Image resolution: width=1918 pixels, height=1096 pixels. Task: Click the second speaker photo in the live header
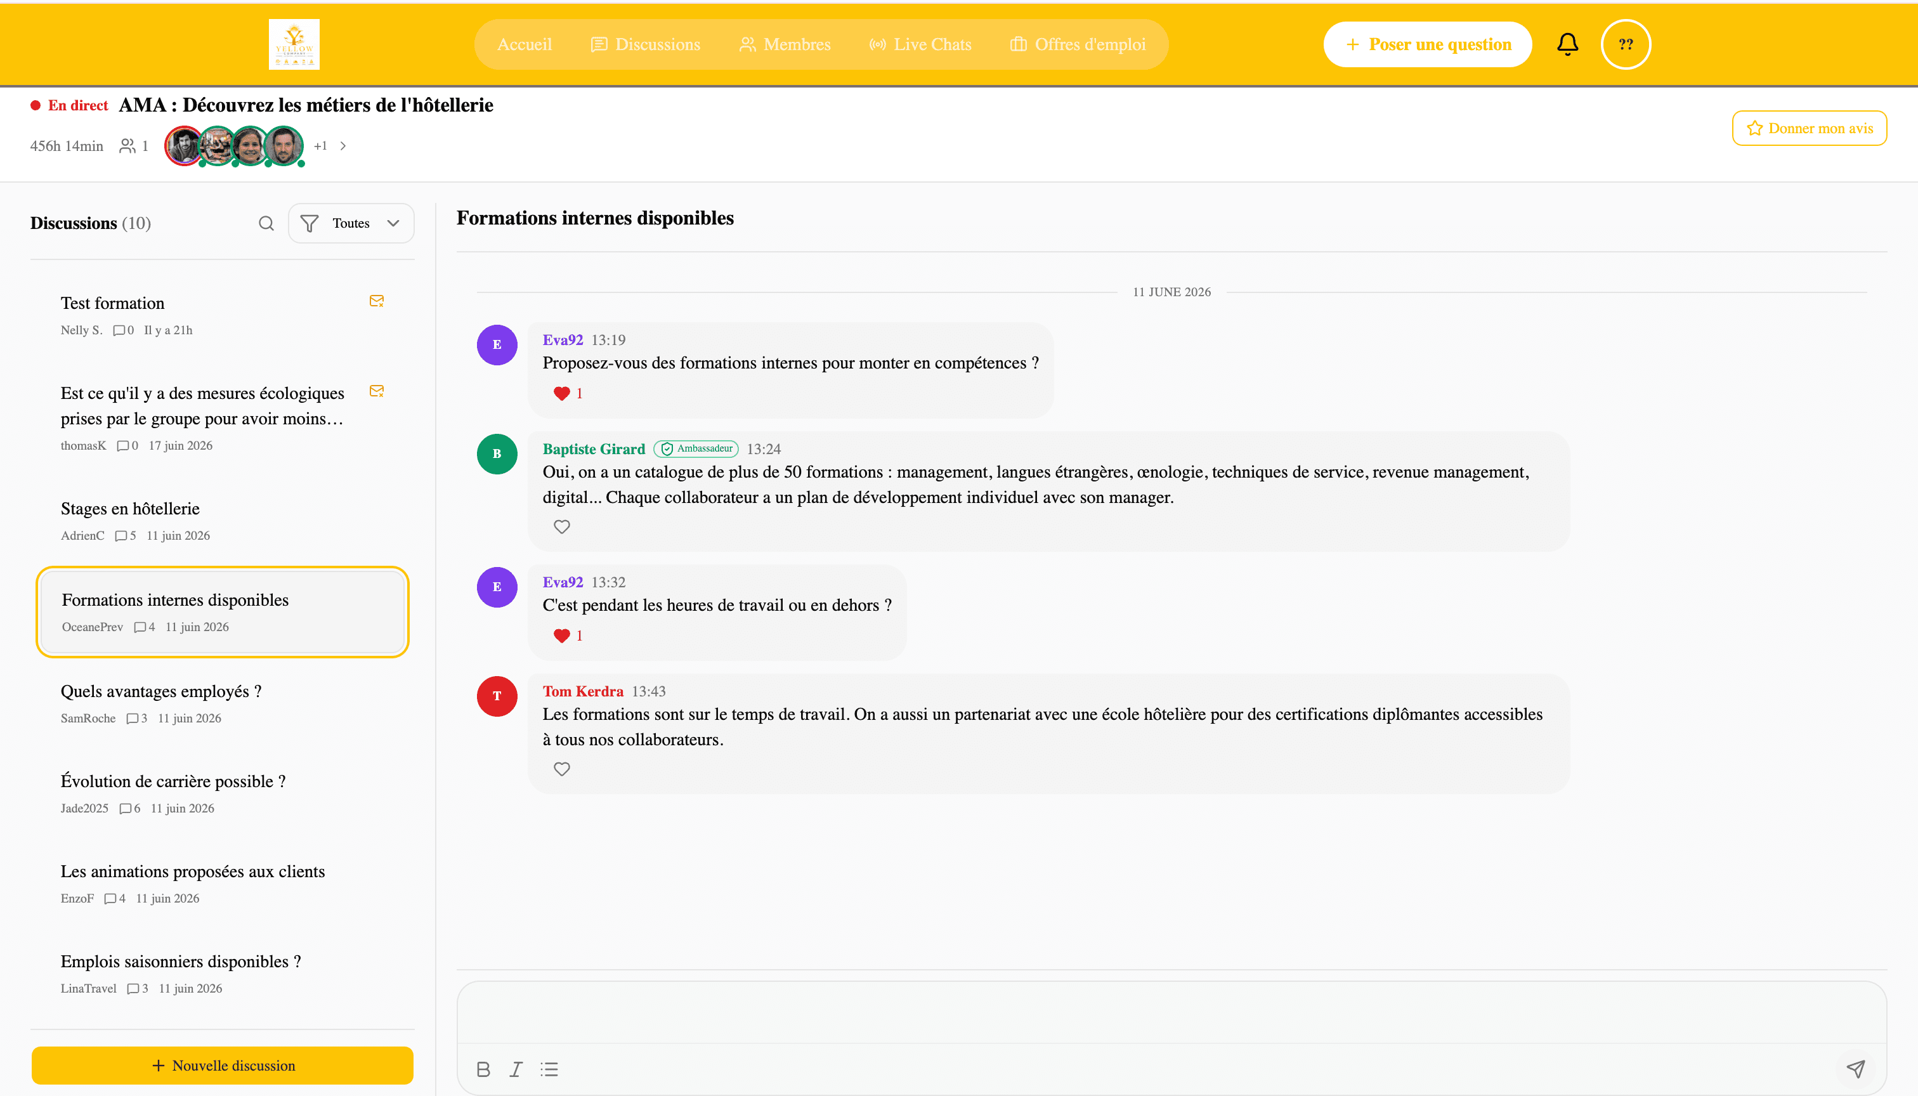tap(218, 146)
